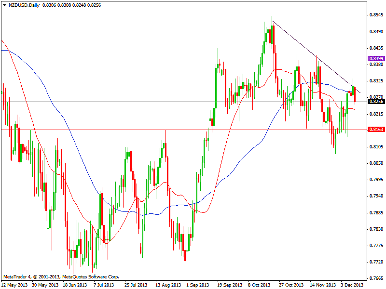Click the 3 Dec 2013 date label
The height and width of the screenshot is (289, 386).
(353, 285)
